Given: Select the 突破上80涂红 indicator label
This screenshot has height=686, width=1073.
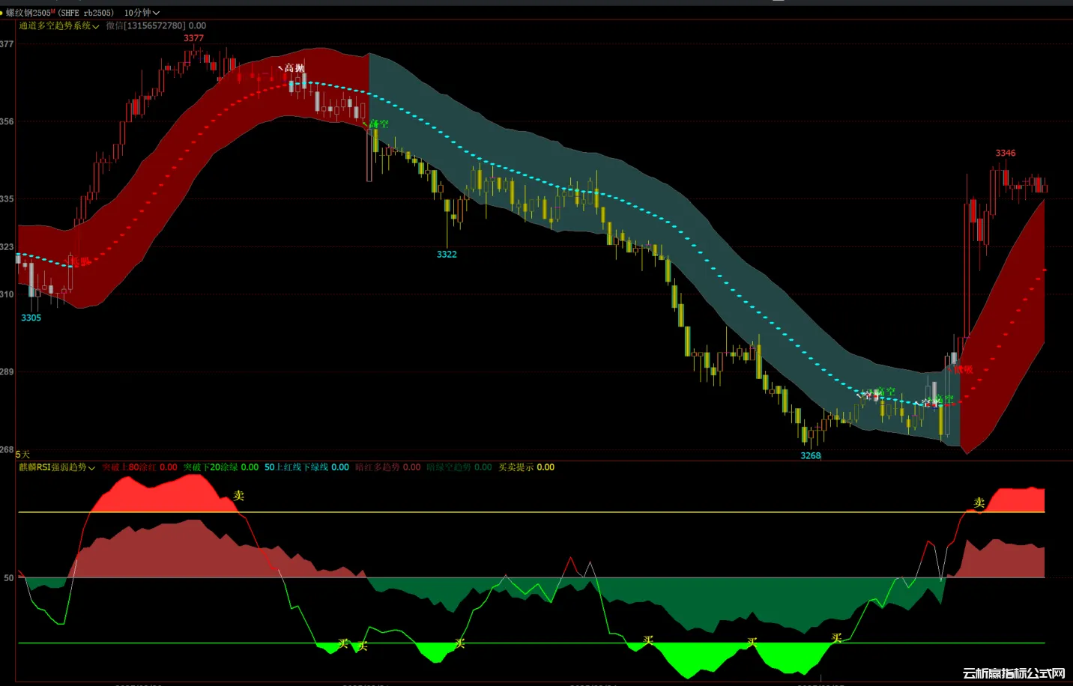Looking at the screenshot, I should (129, 467).
